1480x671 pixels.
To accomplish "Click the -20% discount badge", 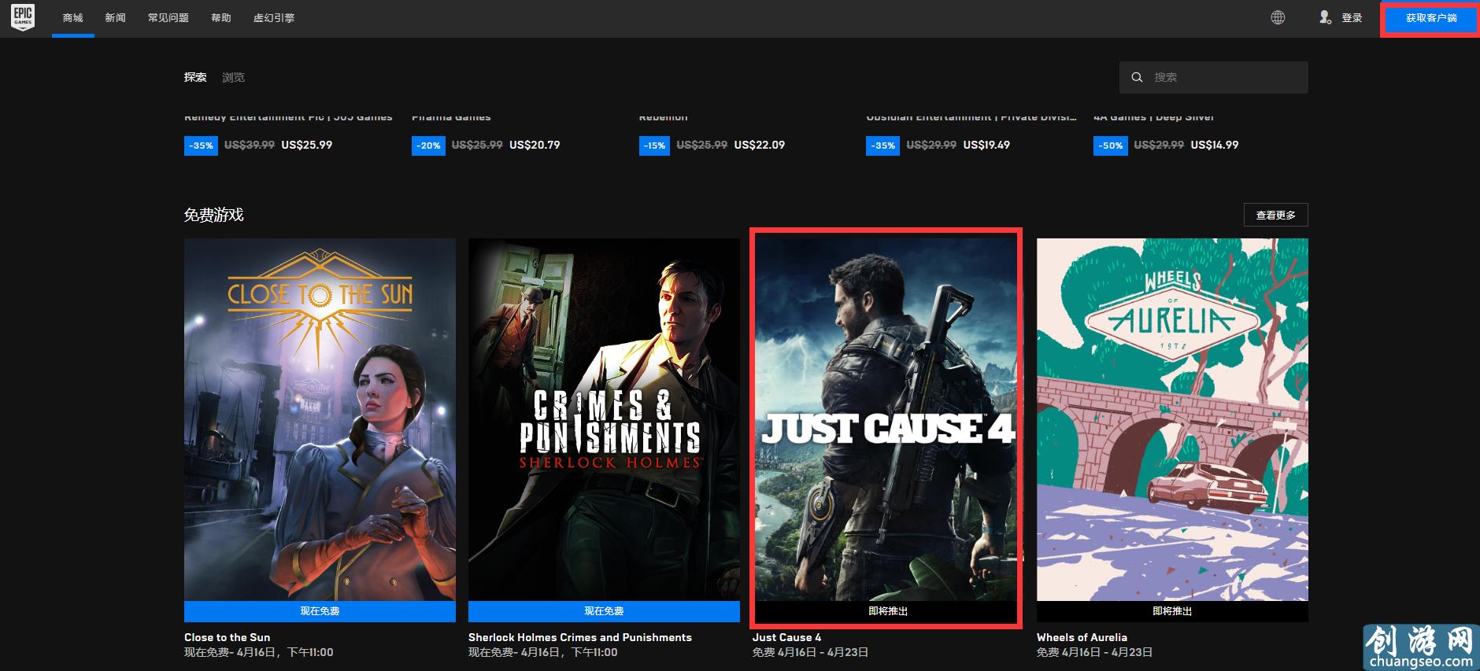I will click(x=428, y=146).
